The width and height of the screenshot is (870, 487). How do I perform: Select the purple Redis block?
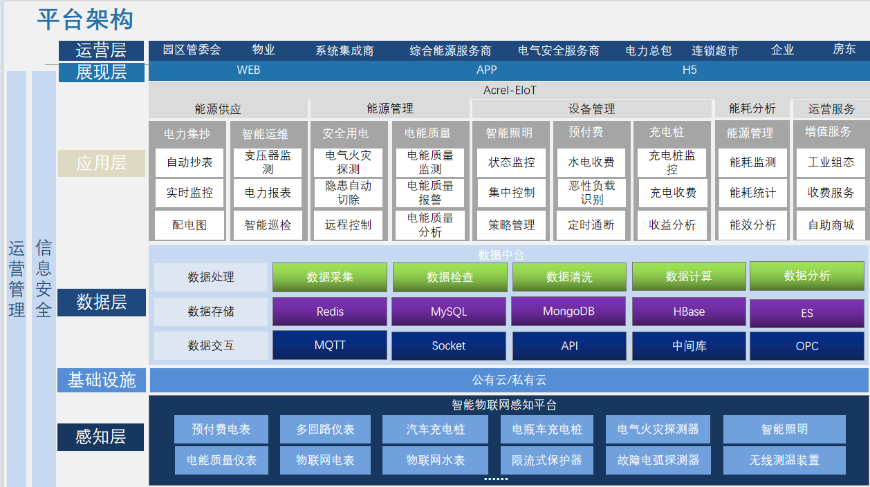point(330,312)
